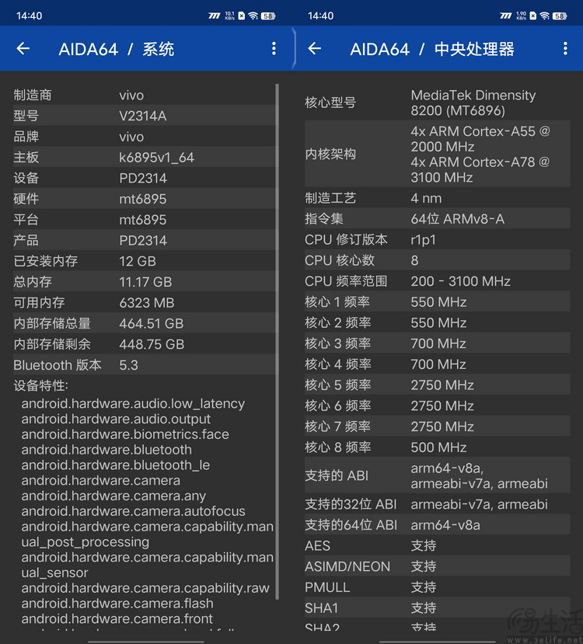This screenshot has height=644, width=583.
Task: Select android.hardware.camera.flash entry
Action: pos(117,604)
